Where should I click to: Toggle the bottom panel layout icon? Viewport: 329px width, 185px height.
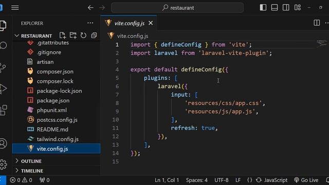[275, 8]
